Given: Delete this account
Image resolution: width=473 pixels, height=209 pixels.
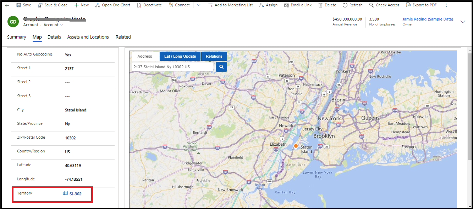Looking at the screenshot, I should click(327, 5).
